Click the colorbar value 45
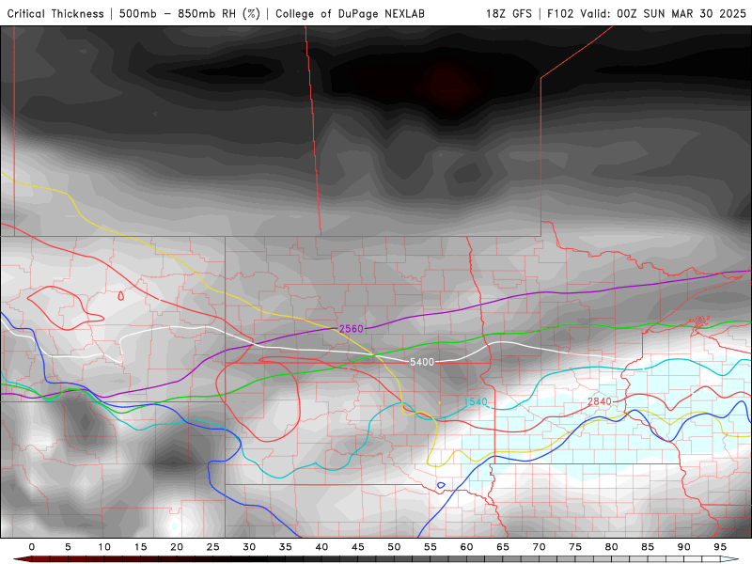This screenshot has width=752, height=564. click(x=358, y=547)
